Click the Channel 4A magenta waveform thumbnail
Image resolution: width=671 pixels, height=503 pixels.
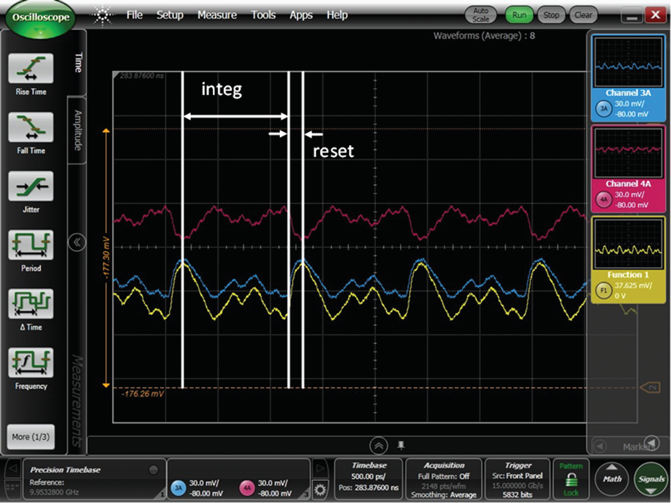628,153
